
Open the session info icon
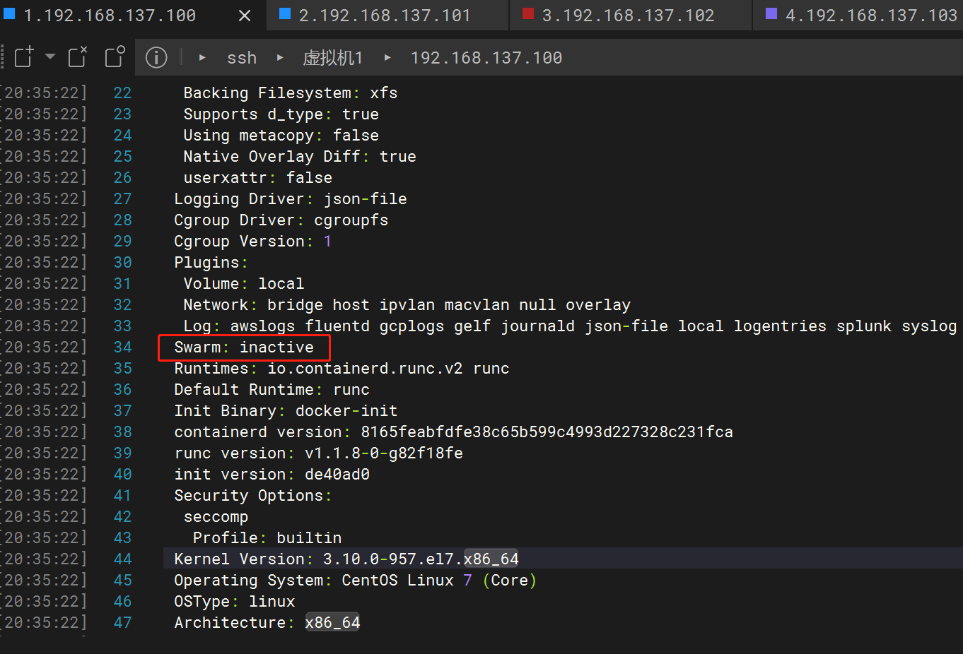(156, 58)
